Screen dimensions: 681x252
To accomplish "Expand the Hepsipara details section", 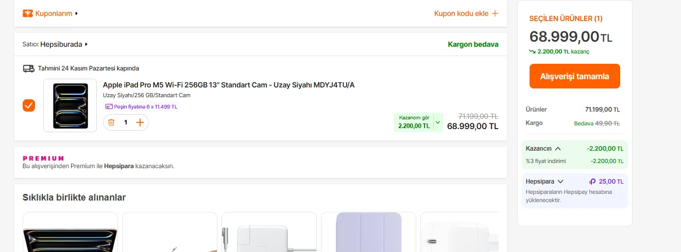I will coord(560,182).
